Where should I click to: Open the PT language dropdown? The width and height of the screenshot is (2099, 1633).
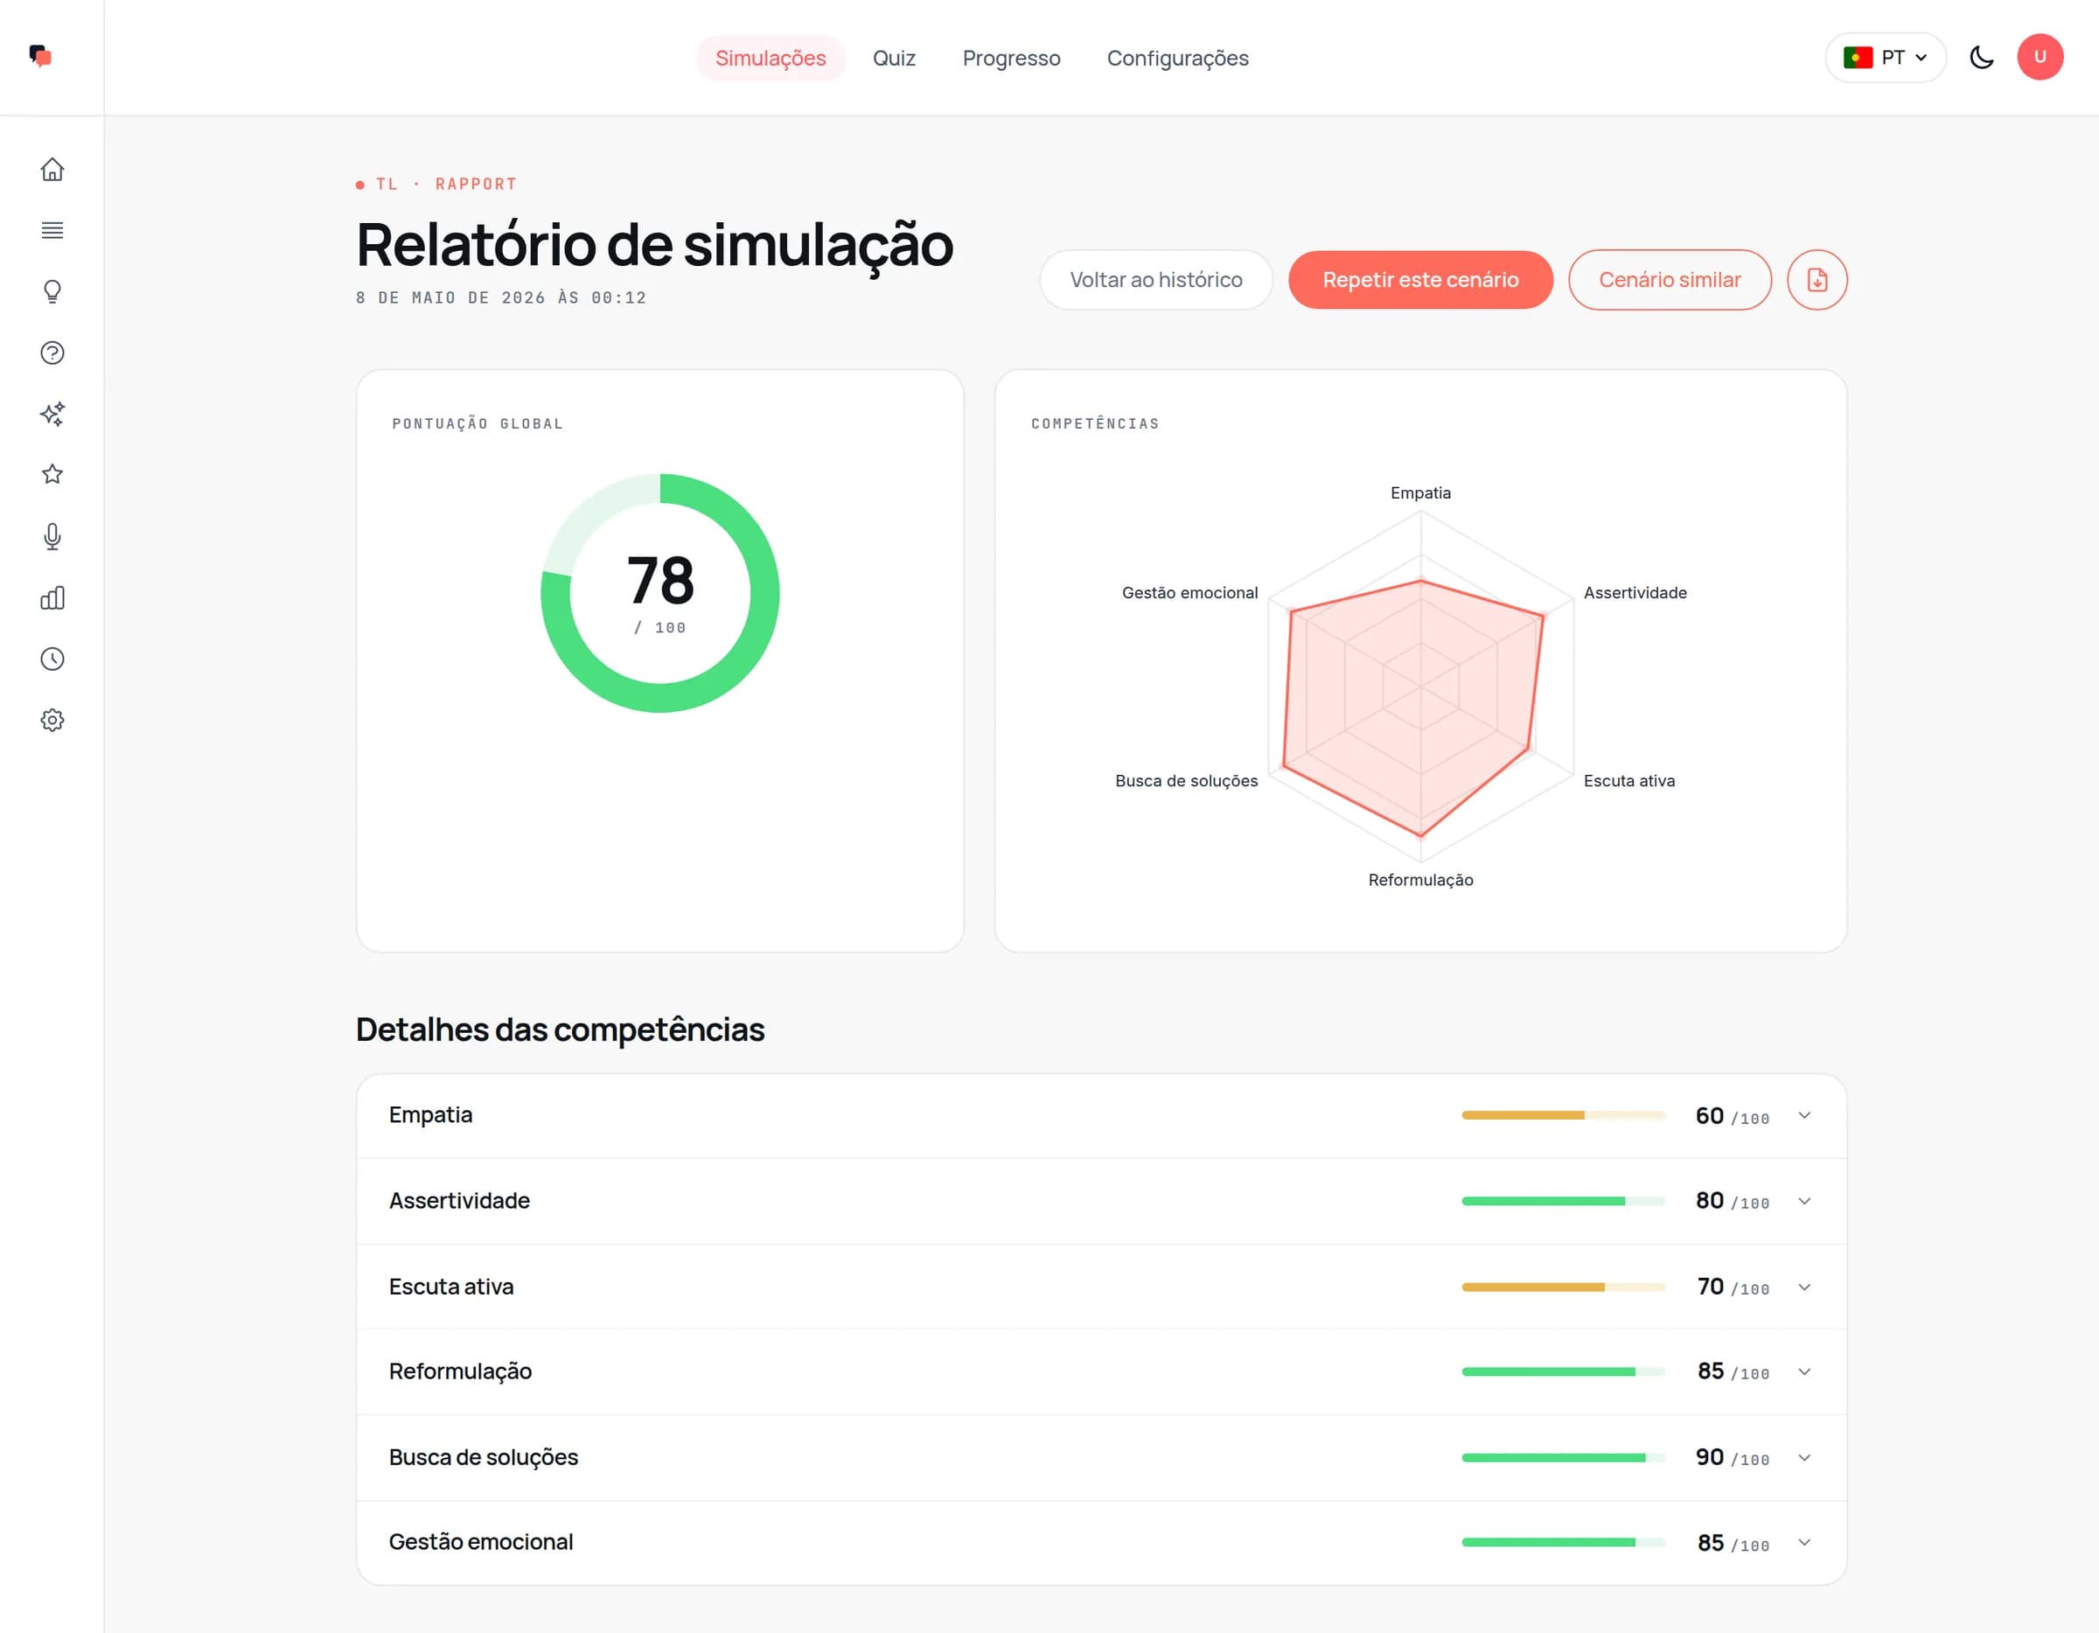[1885, 58]
